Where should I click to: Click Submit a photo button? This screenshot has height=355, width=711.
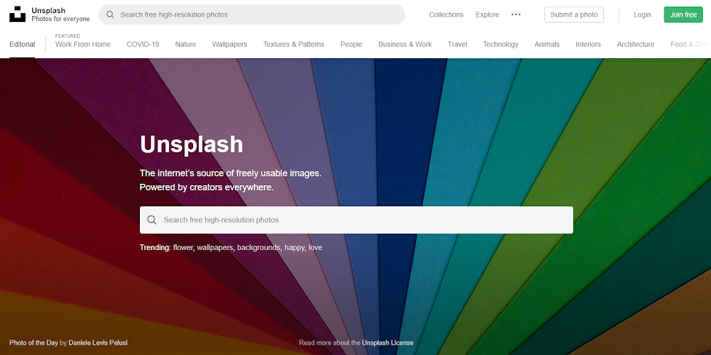573,15
